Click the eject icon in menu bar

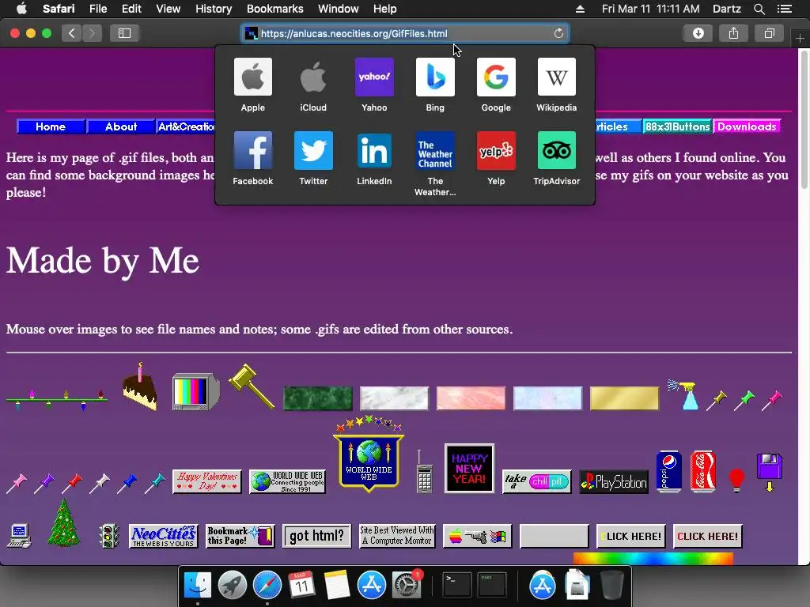[x=580, y=9]
